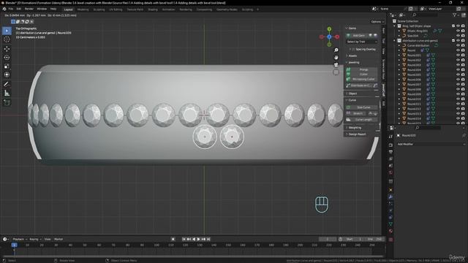Open the Material properties tab icon
The height and width of the screenshot is (263, 468).
[x=390, y=231]
